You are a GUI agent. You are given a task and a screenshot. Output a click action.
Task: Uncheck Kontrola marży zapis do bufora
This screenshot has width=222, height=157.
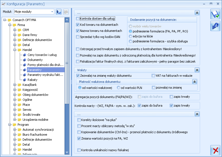pyautogui.click(x=139, y=105)
